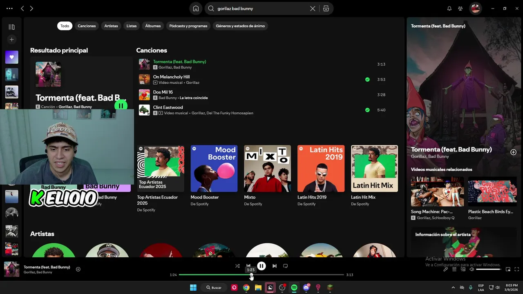Select Géneros y estados de ánimo filter
The image size is (523, 294).
point(240,26)
